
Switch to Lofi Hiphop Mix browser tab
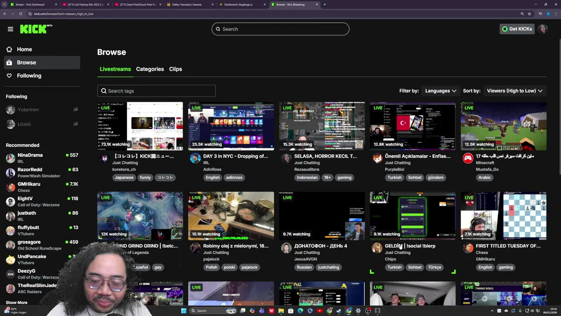click(85, 4)
